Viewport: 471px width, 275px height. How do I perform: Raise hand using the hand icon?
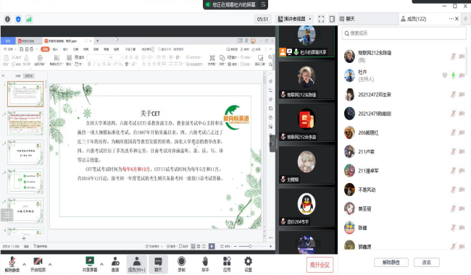[x=205, y=261]
